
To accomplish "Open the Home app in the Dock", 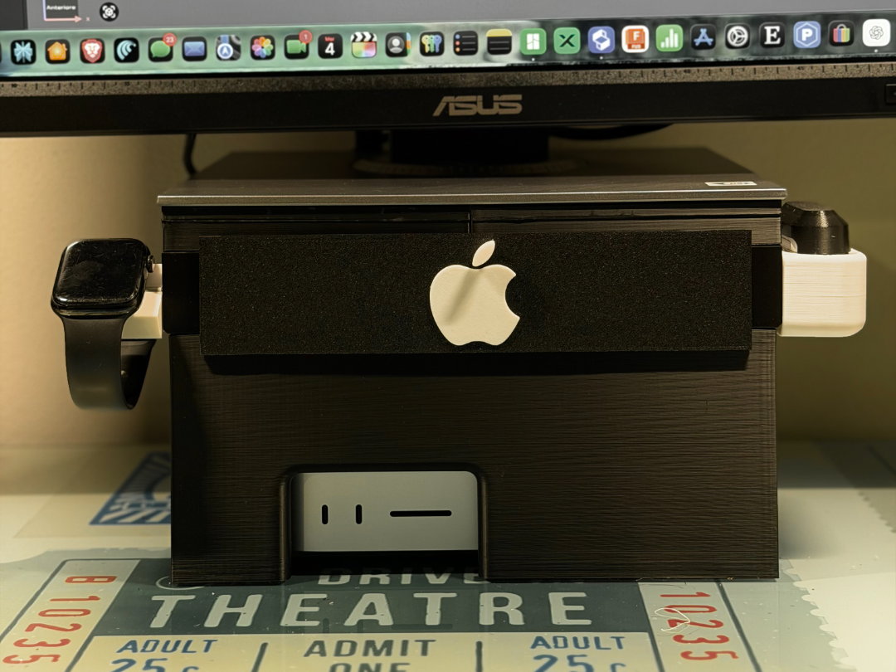I will [x=58, y=51].
